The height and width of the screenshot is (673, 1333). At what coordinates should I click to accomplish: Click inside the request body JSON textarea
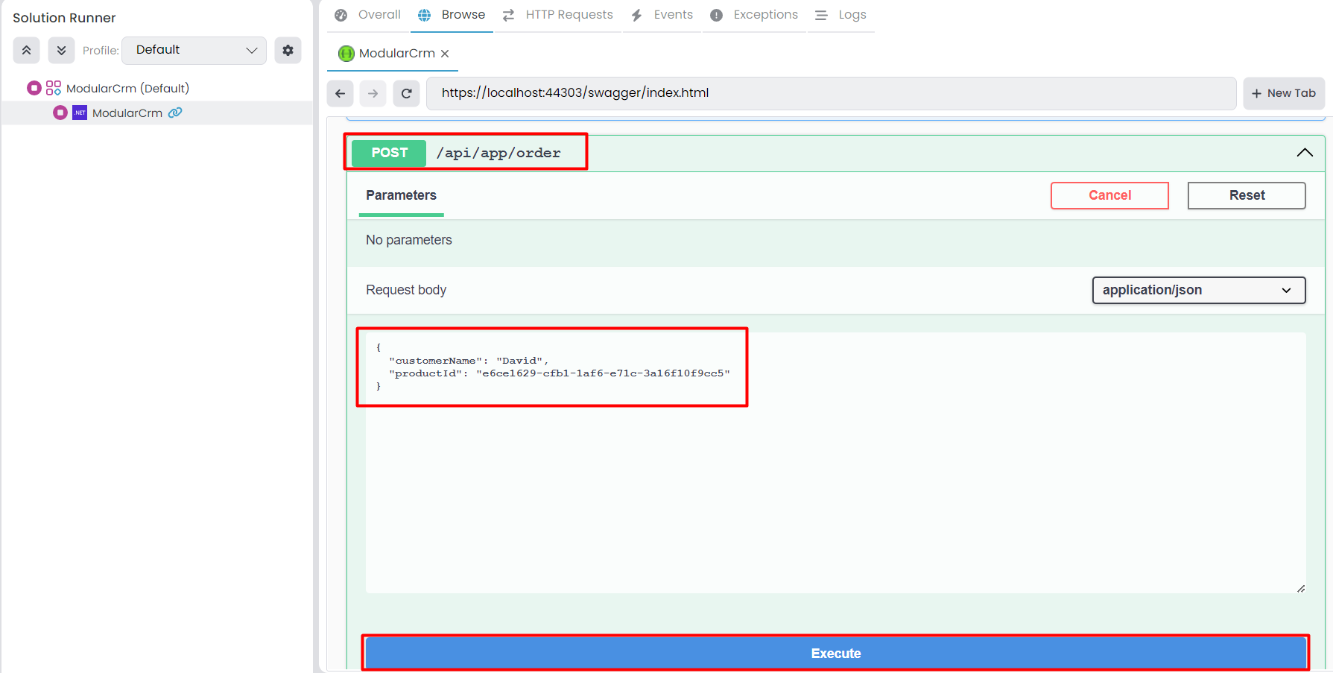(x=835, y=484)
